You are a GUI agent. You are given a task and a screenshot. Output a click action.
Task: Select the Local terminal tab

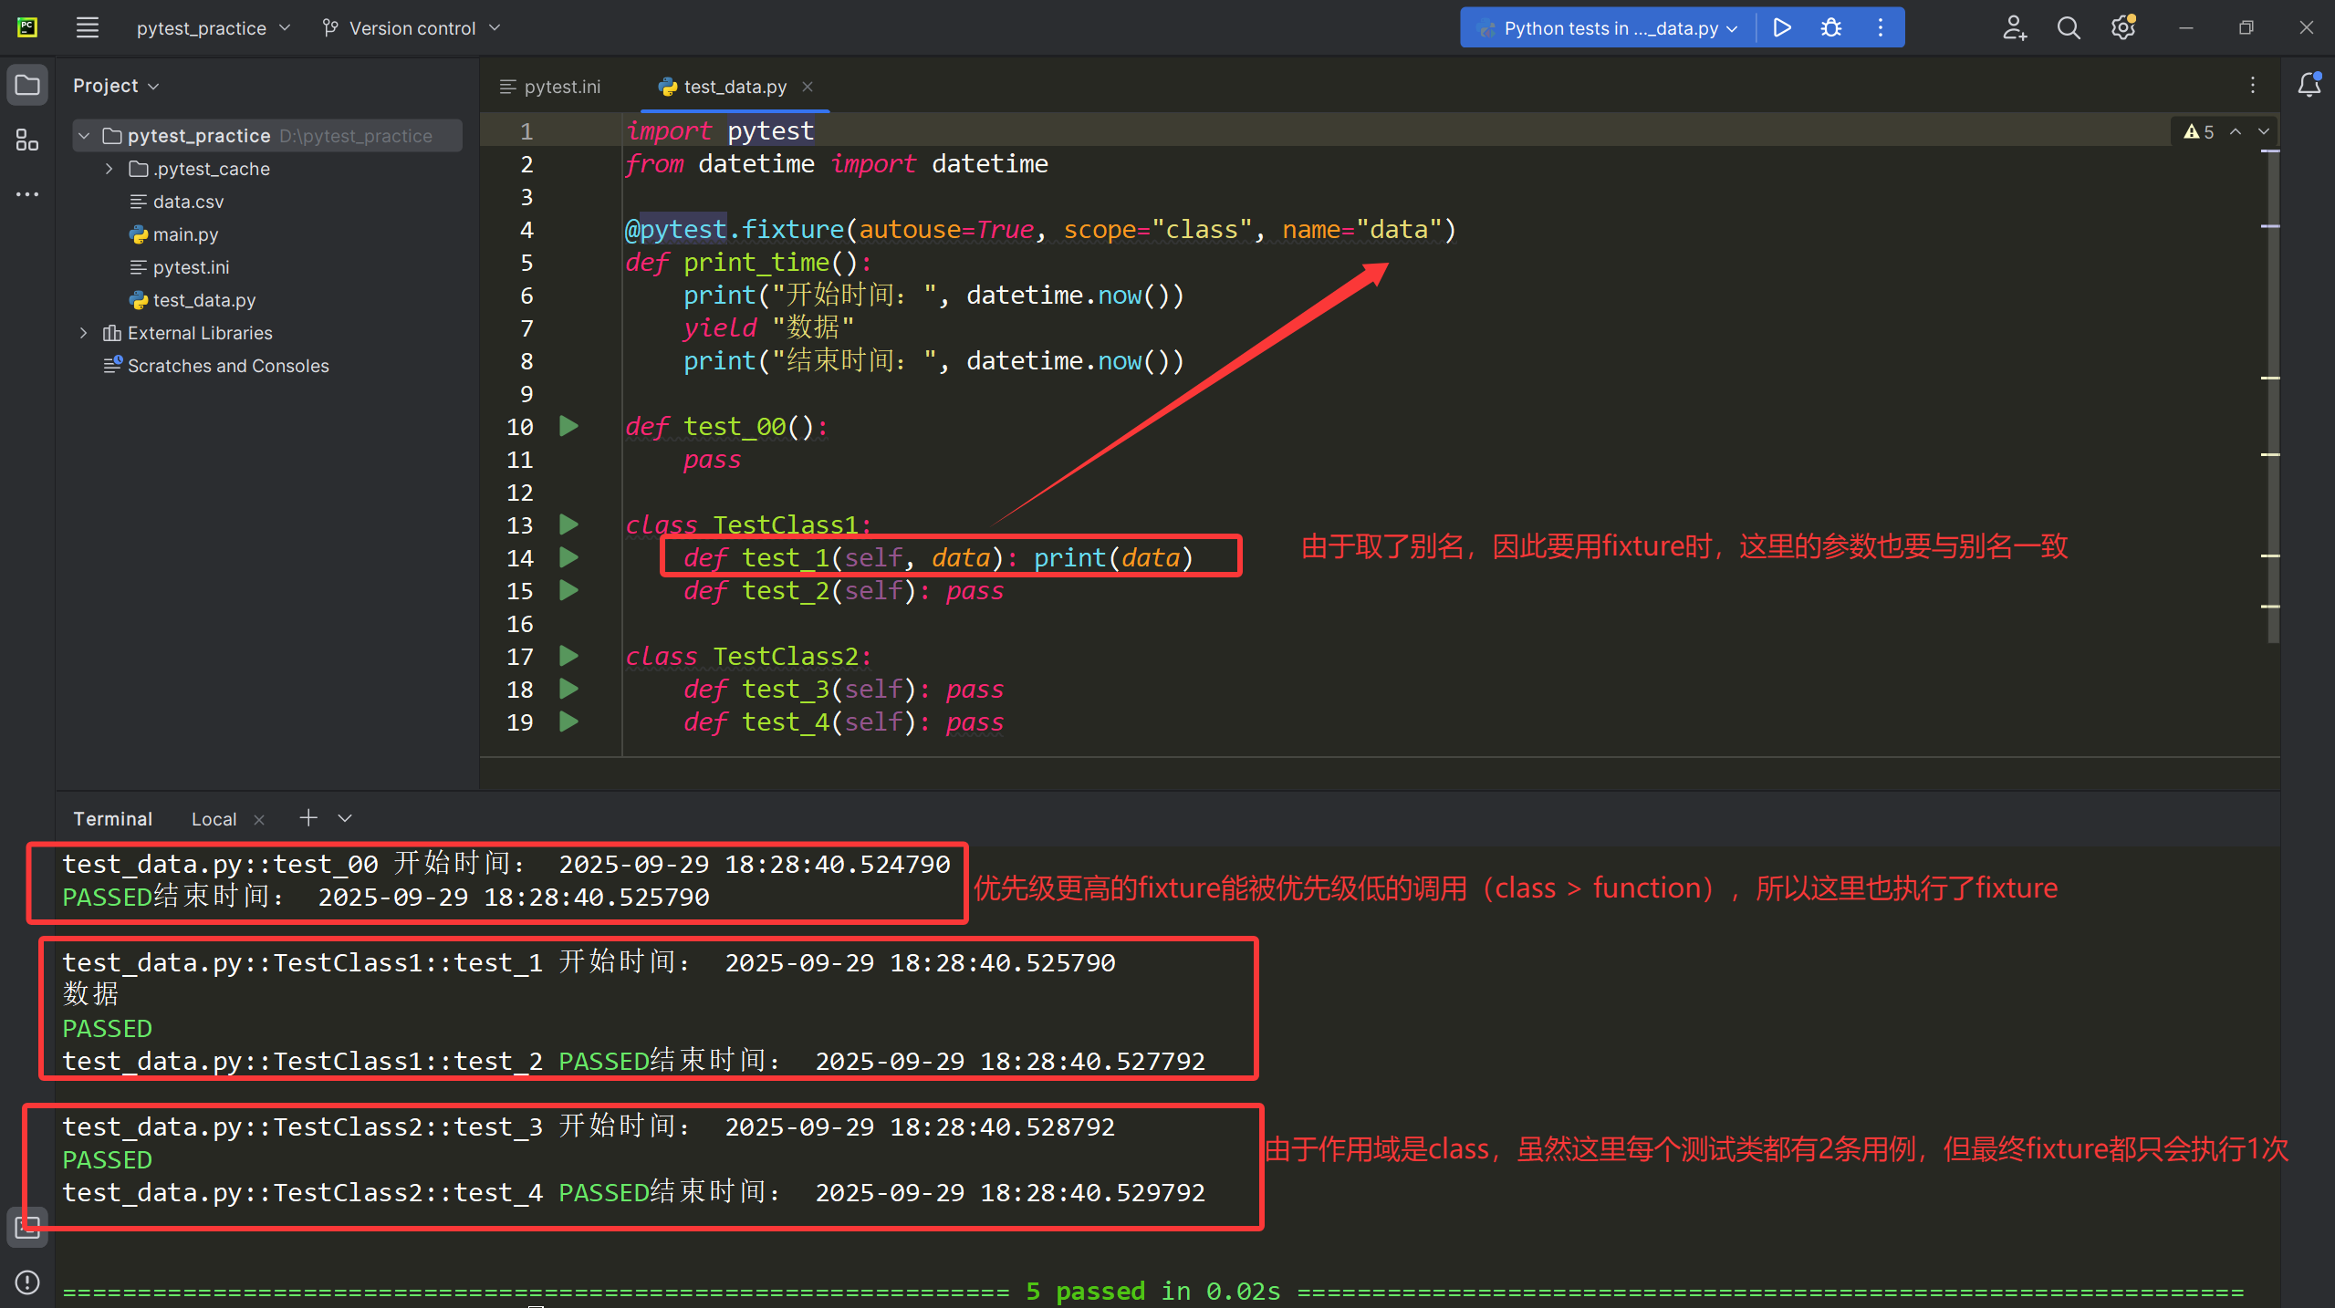tap(214, 819)
